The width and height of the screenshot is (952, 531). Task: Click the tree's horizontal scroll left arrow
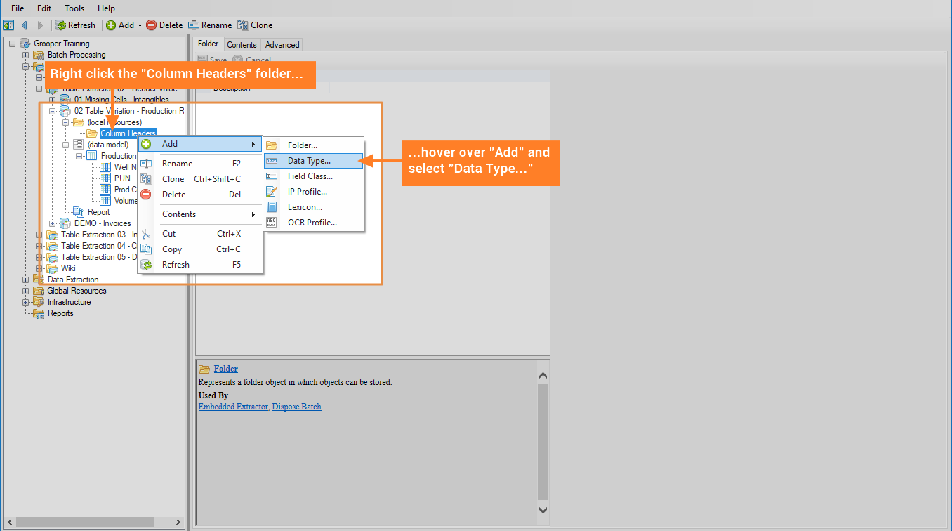tap(9, 523)
